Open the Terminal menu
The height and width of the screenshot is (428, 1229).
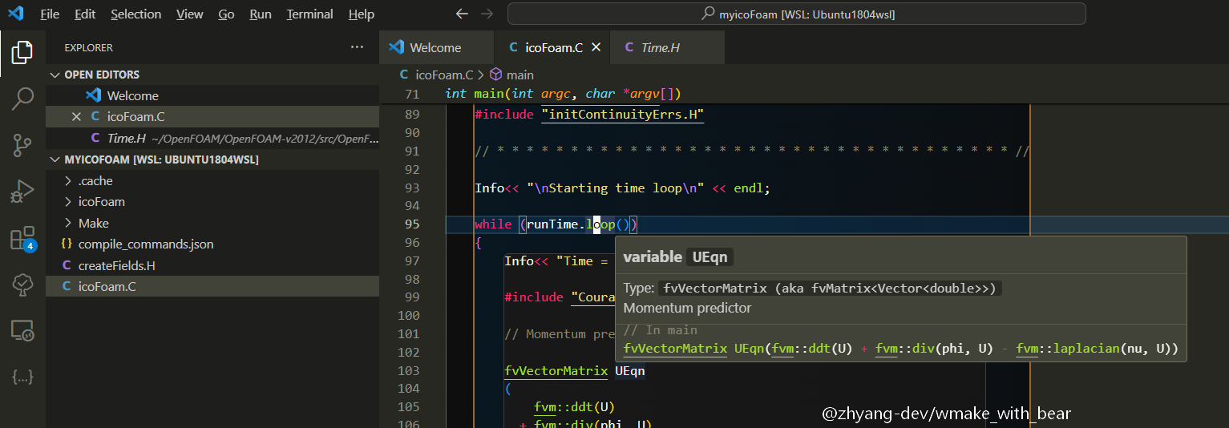309,14
